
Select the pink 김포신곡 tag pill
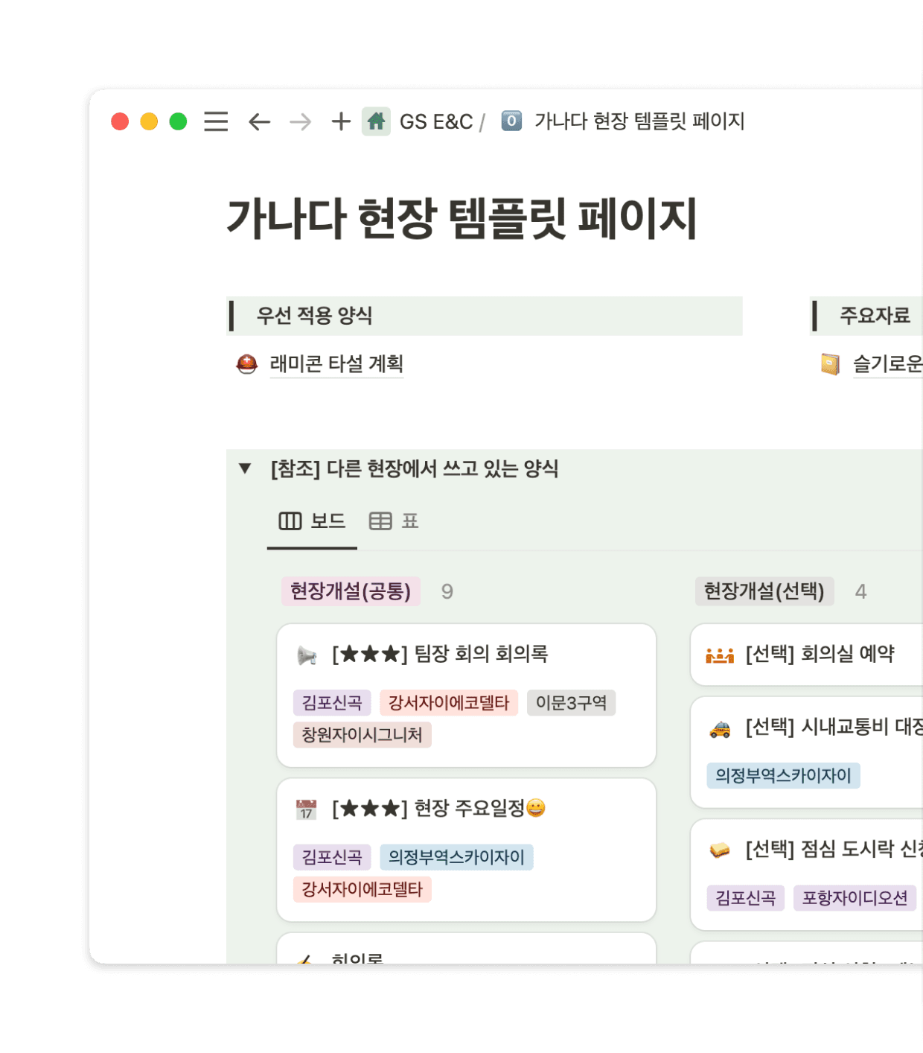(331, 703)
